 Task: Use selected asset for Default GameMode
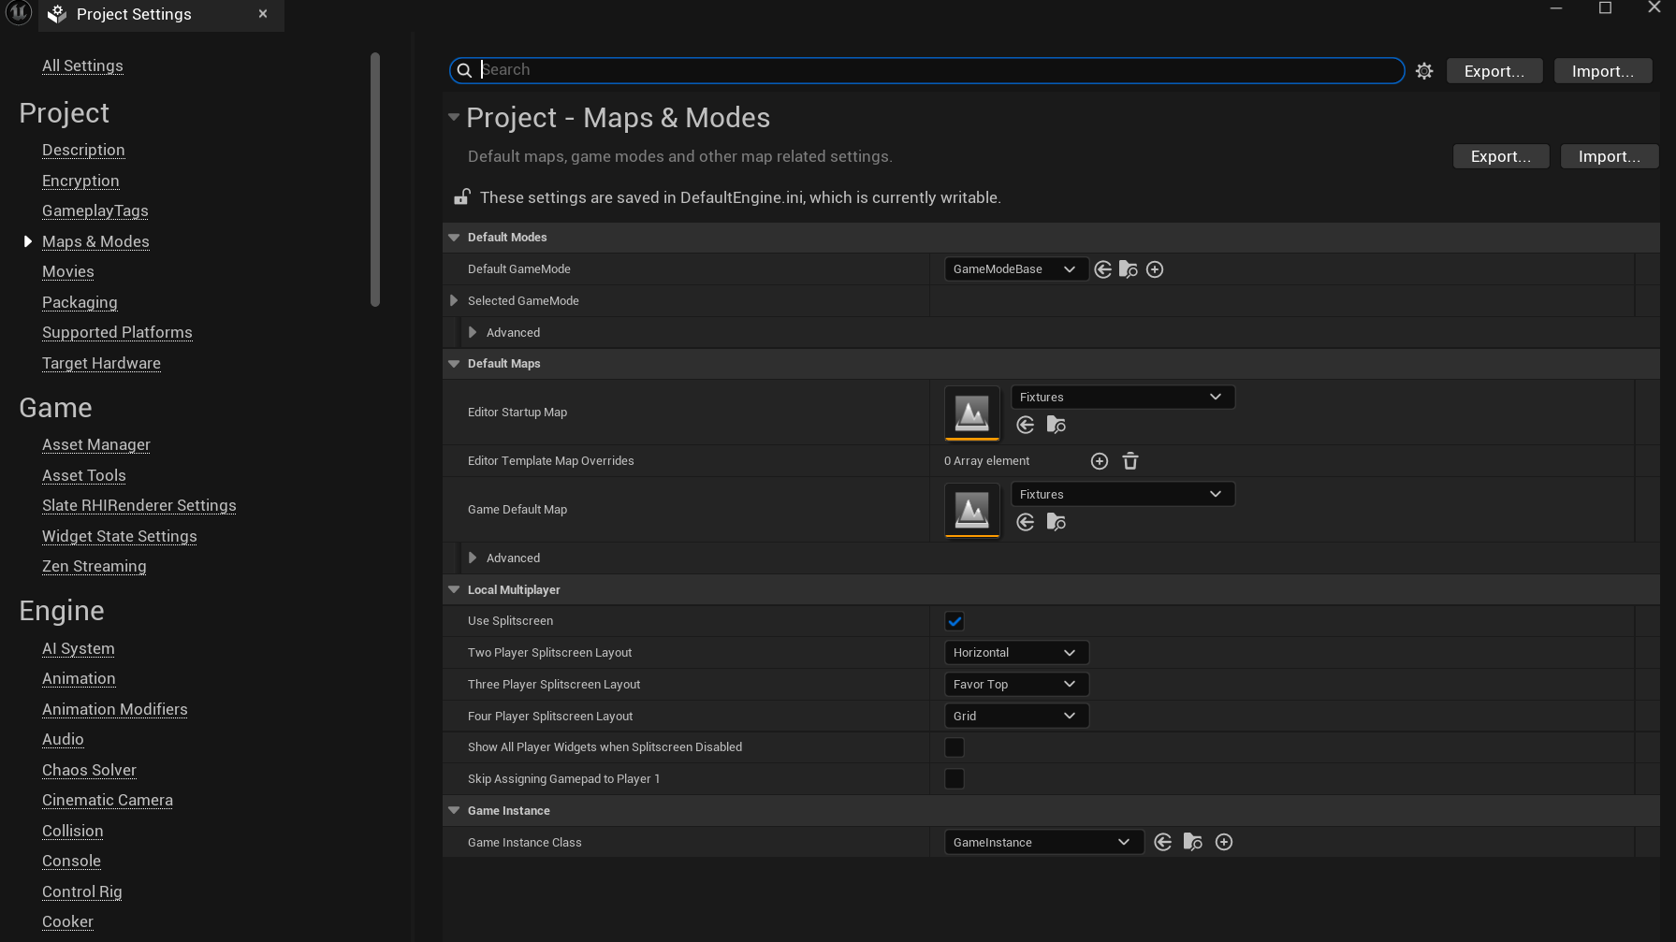click(1103, 269)
